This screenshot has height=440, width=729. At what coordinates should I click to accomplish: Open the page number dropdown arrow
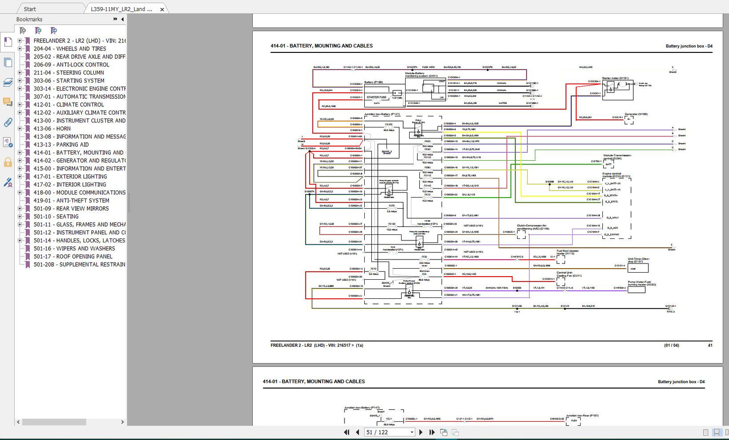click(x=412, y=432)
